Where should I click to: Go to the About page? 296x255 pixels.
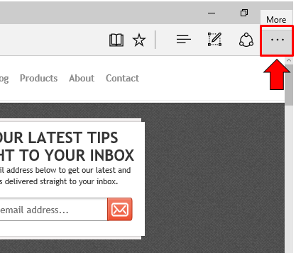pyautogui.click(x=82, y=78)
